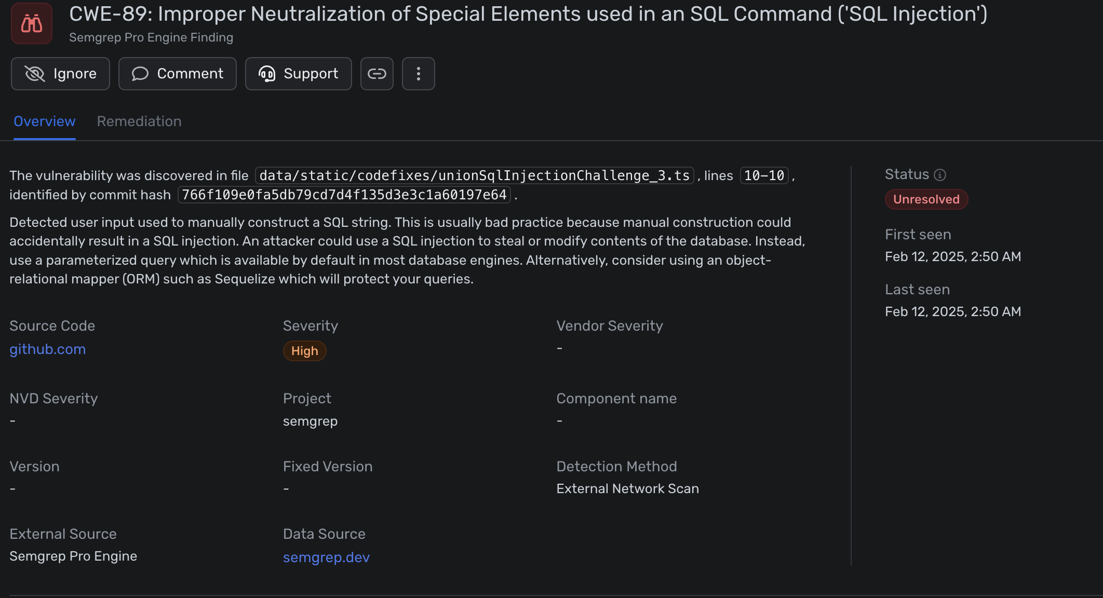Click the Unresolved status badge
The height and width of the screenshot is (598, 1103).
[x=926, y=199]
